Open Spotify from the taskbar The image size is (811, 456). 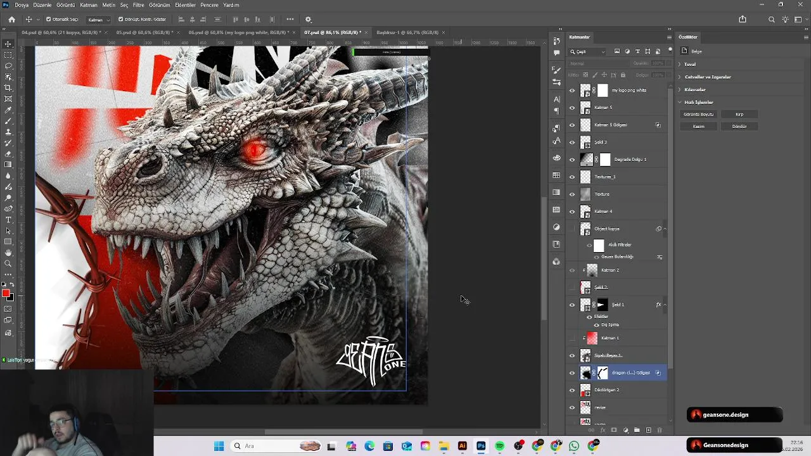[x=499, y=446]
